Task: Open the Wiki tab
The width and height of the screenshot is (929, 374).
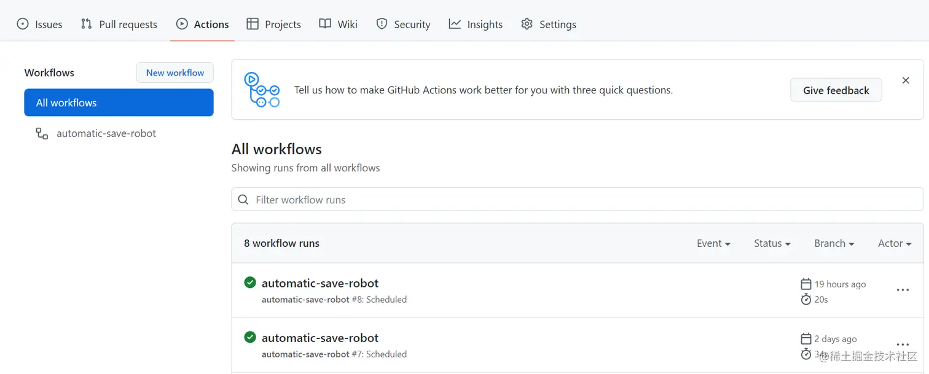Action: [338, 25]
